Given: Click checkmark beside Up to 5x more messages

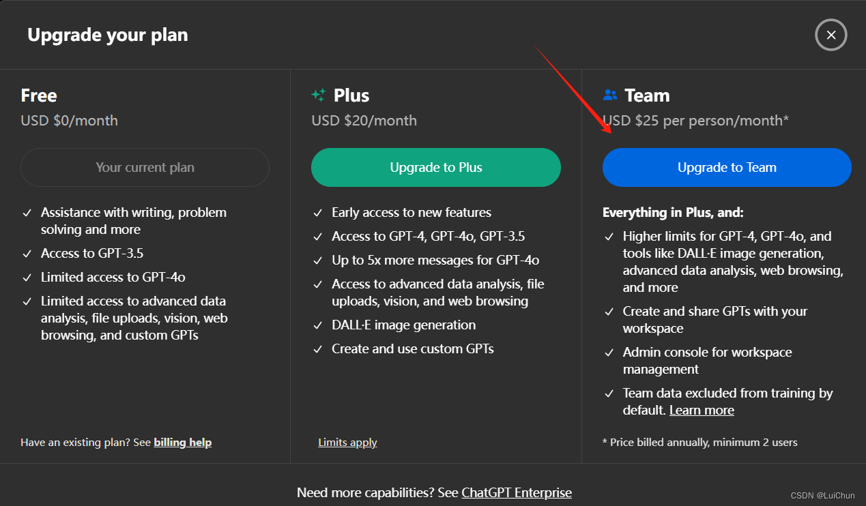Looking at the screenshot, I should [317, 261].
